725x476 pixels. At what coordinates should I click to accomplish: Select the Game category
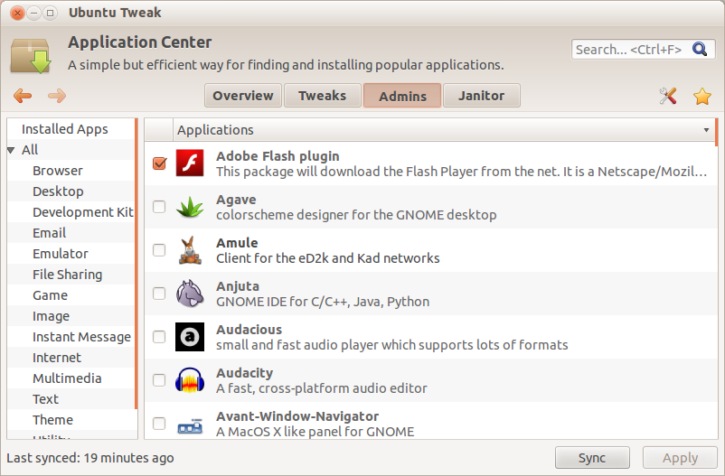coord(50,295)
